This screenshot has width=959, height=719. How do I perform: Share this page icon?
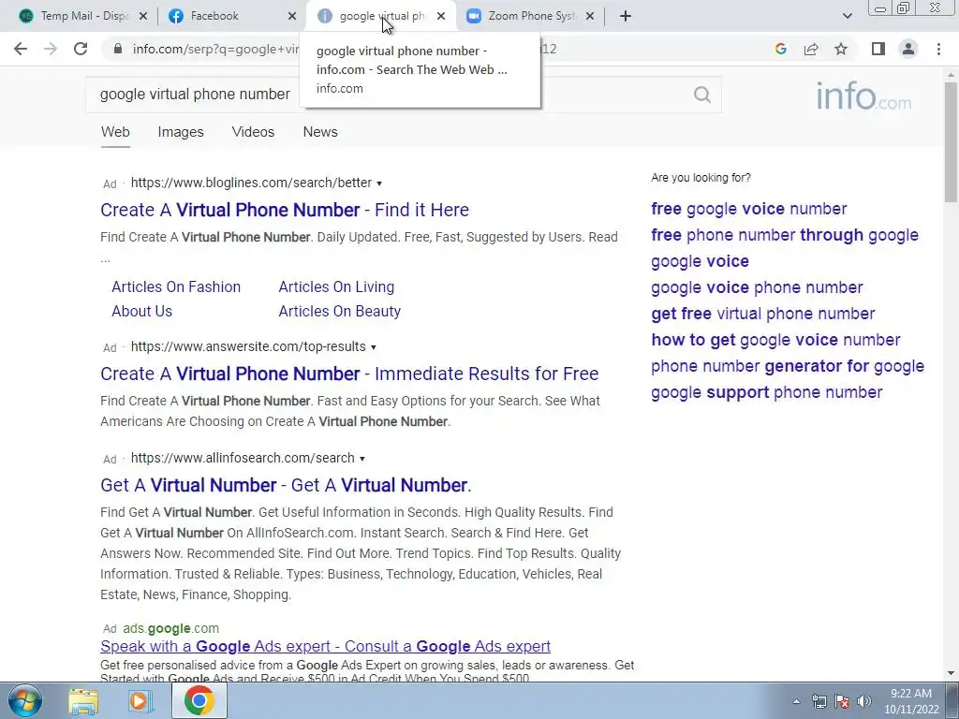click(x=811, y=49)
